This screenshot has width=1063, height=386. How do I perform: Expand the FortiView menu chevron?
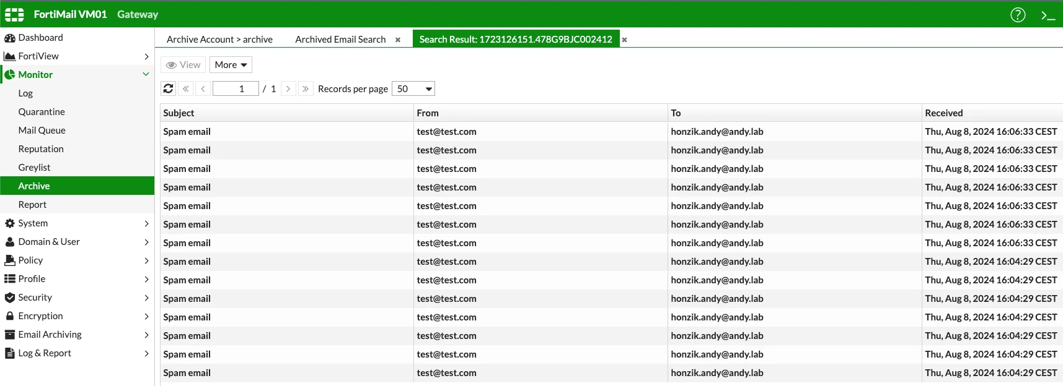pos(146,56)
